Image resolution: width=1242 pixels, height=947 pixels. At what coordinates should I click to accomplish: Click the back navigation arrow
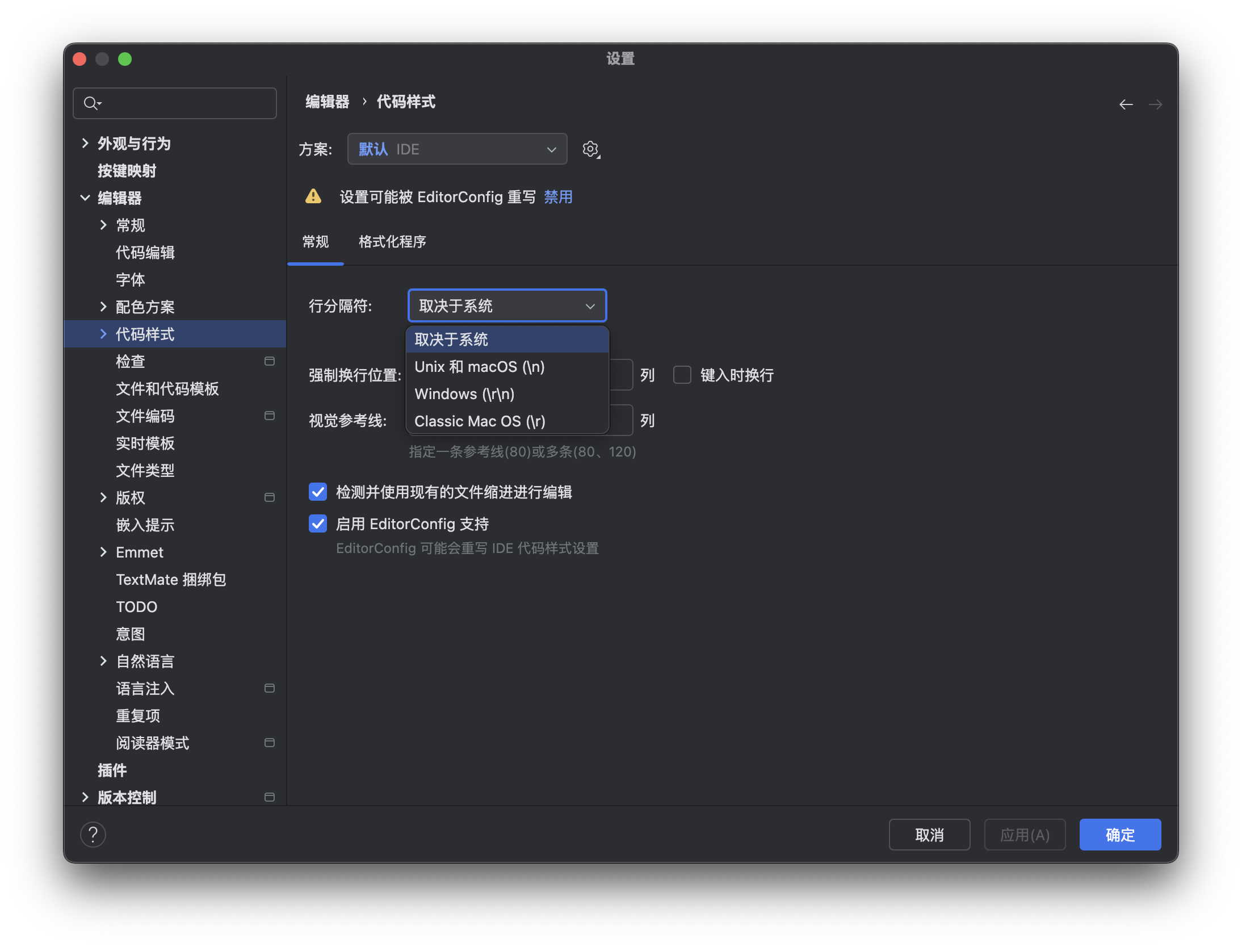click(1126, 104)
